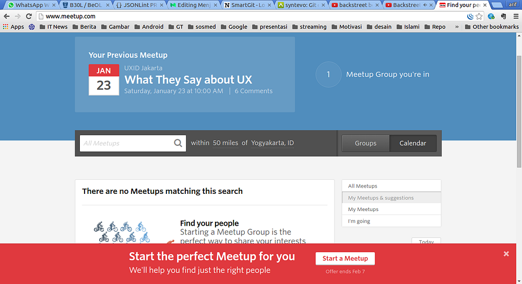Open the IT News bookmark folder
The image size is (522, 284).
(53, 27)
